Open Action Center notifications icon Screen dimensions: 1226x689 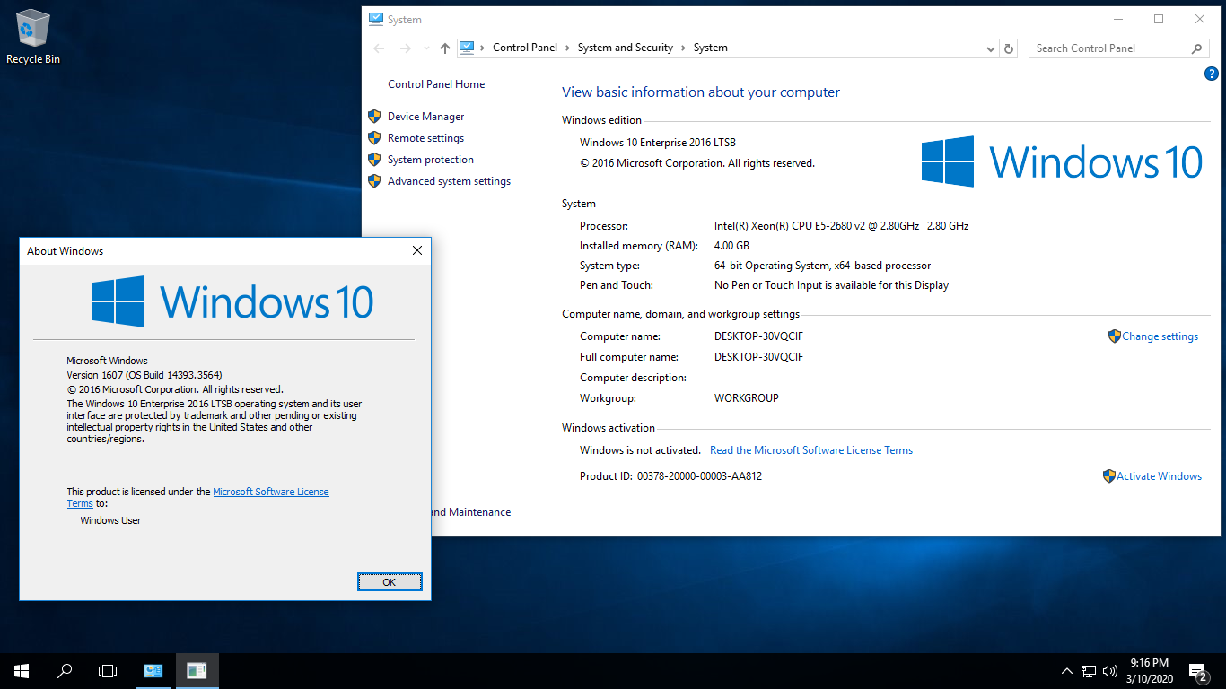pyautogui.click(x=1197, y=671)
